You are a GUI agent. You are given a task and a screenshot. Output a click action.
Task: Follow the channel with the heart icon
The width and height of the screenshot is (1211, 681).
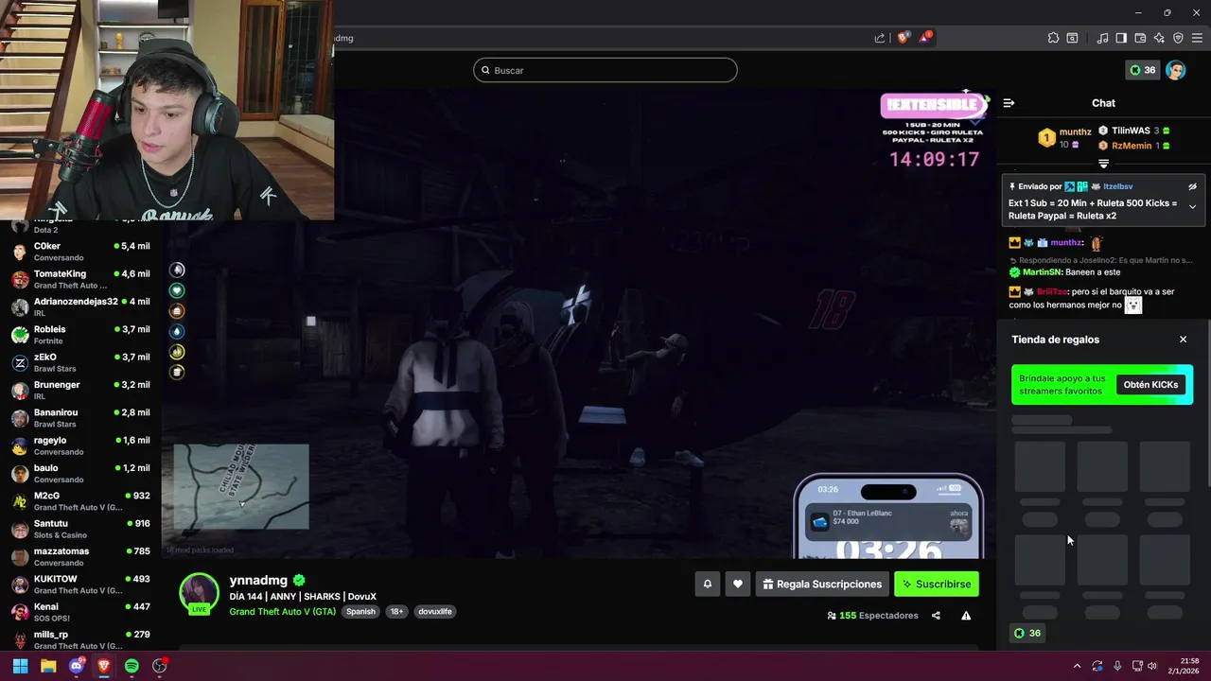(738, 585)
